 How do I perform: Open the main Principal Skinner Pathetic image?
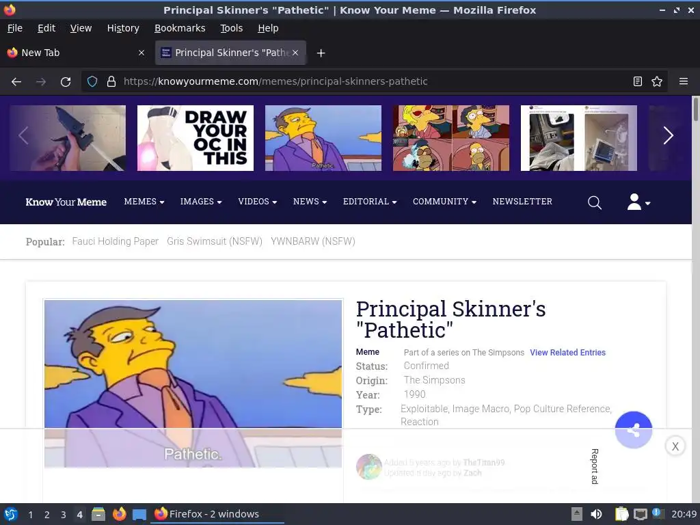point(193,384)
